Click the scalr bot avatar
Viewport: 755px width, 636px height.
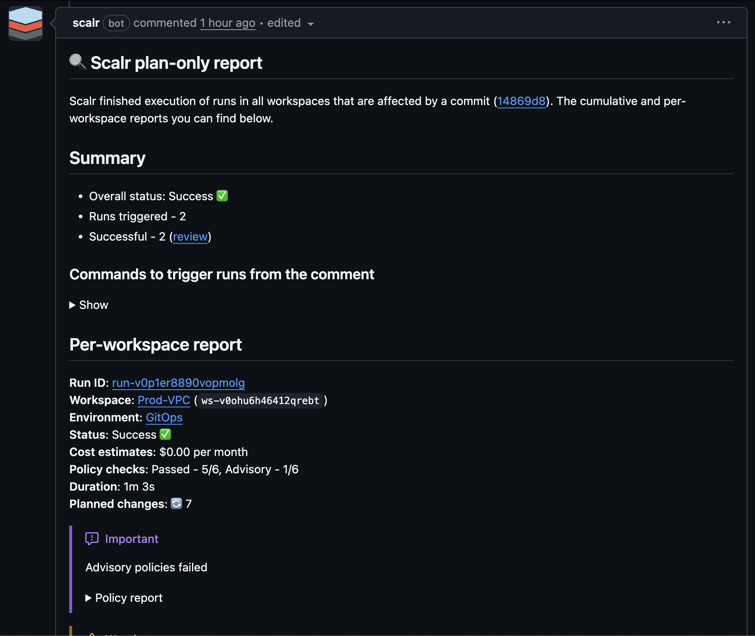(x=26, y=23)
